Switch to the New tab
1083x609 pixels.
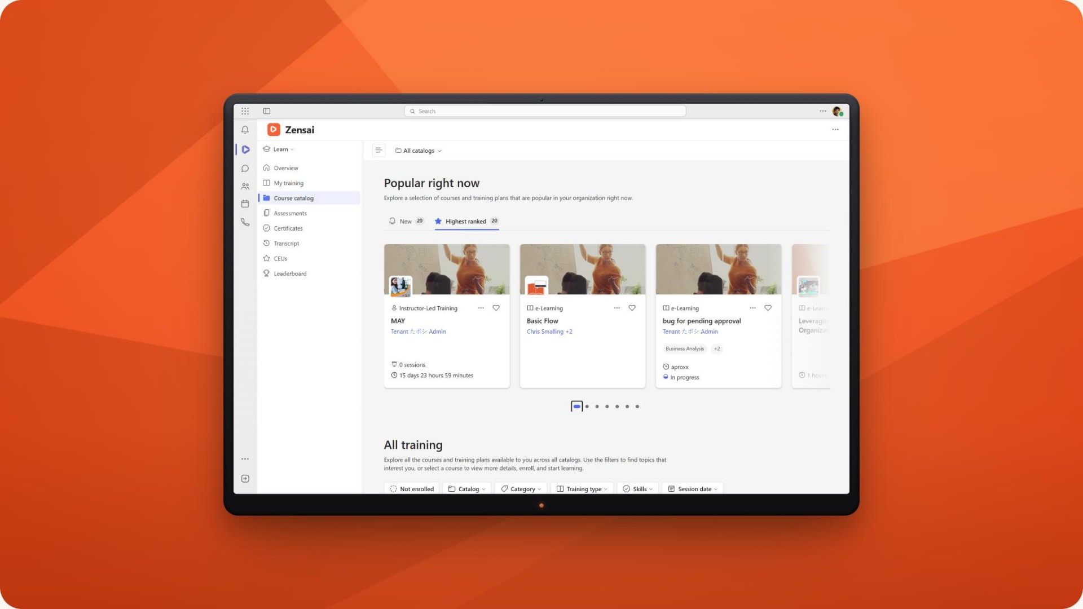[406, 221]
